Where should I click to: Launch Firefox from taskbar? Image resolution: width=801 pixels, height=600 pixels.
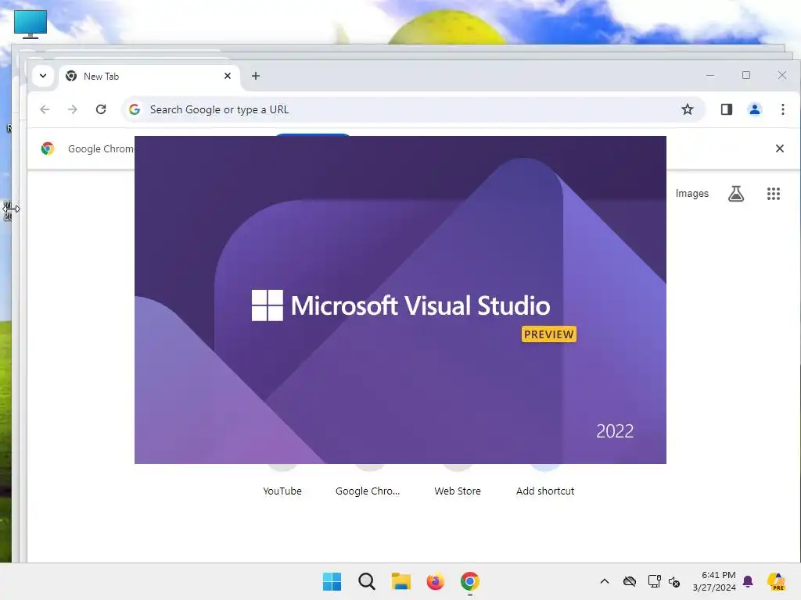coord(435,581)
